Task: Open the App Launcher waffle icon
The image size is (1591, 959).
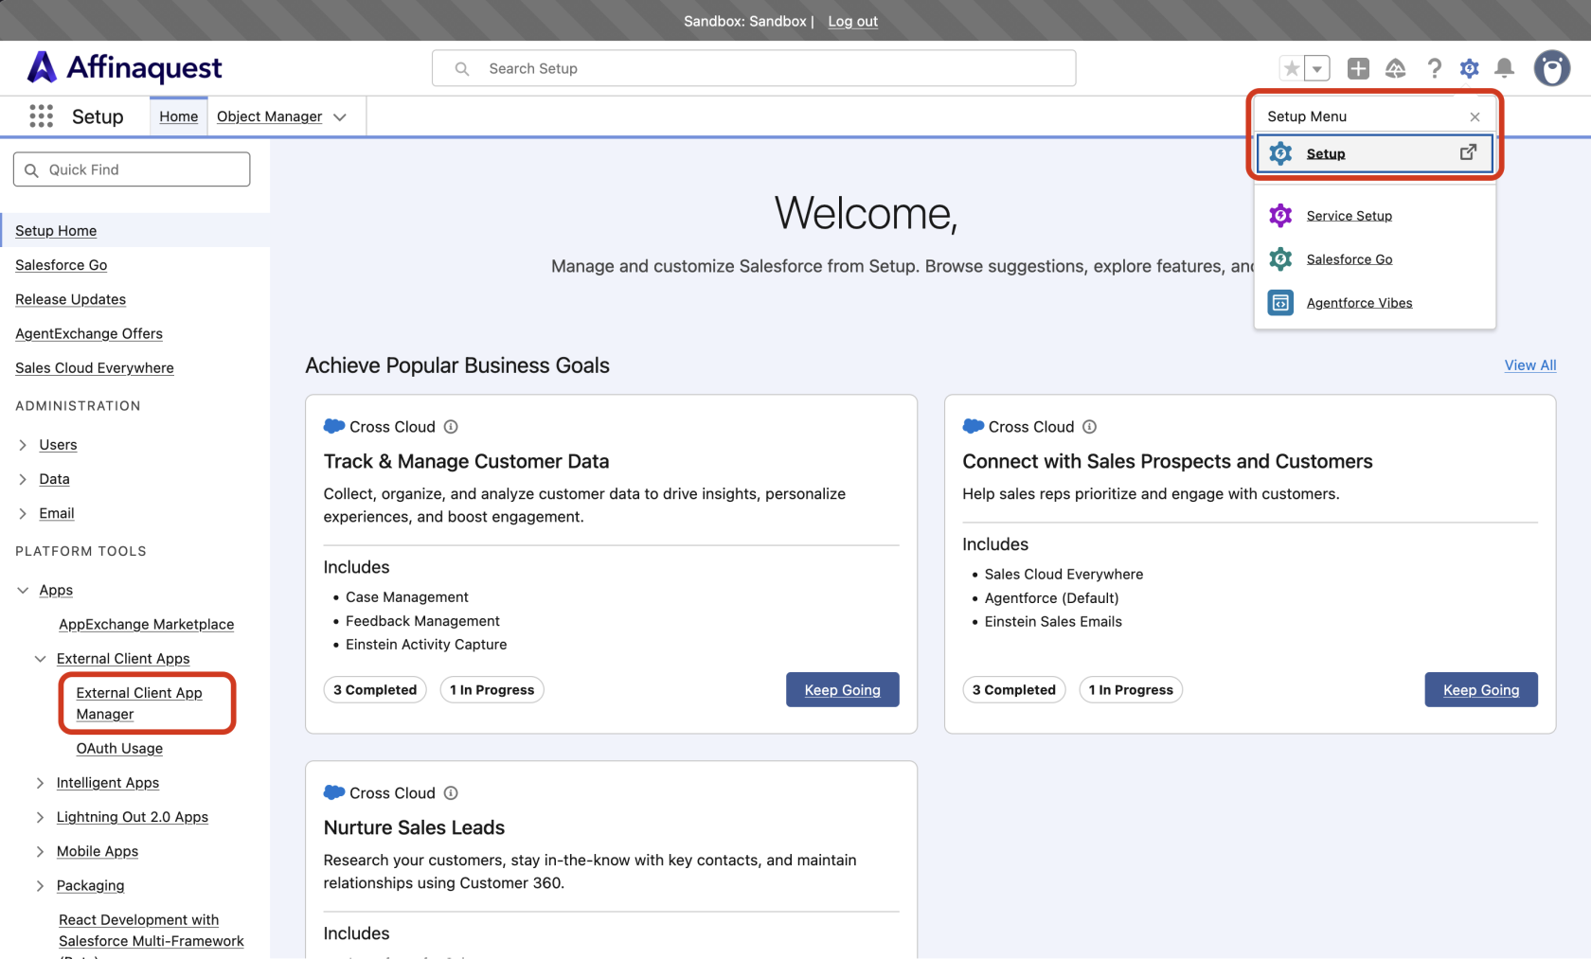Action: click(41, 116)
